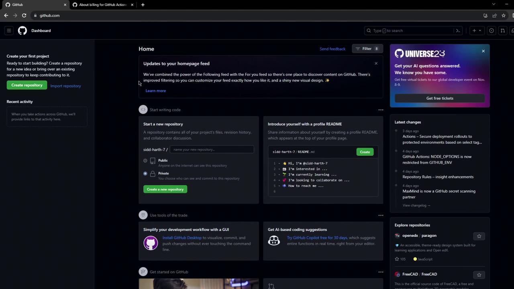
Task: Open the browser tab search chevron
Action: 494,4
